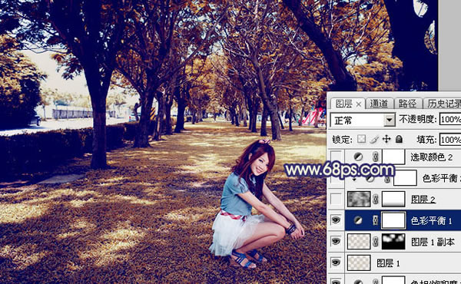The height and width of the screenshot is (284, 461).
Task: Select the layer named 选取颜色 2
Action: [x=431, y=157]
